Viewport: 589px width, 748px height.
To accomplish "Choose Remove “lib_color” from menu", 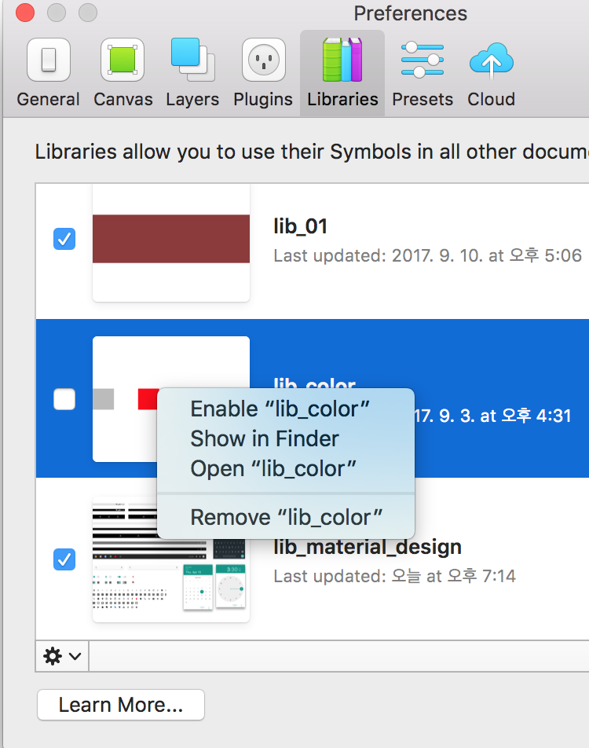I will pyautogui.click(x=286, y=517).
